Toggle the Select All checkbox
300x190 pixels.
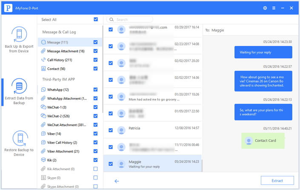pyautogui.click(x=96, y=19)
